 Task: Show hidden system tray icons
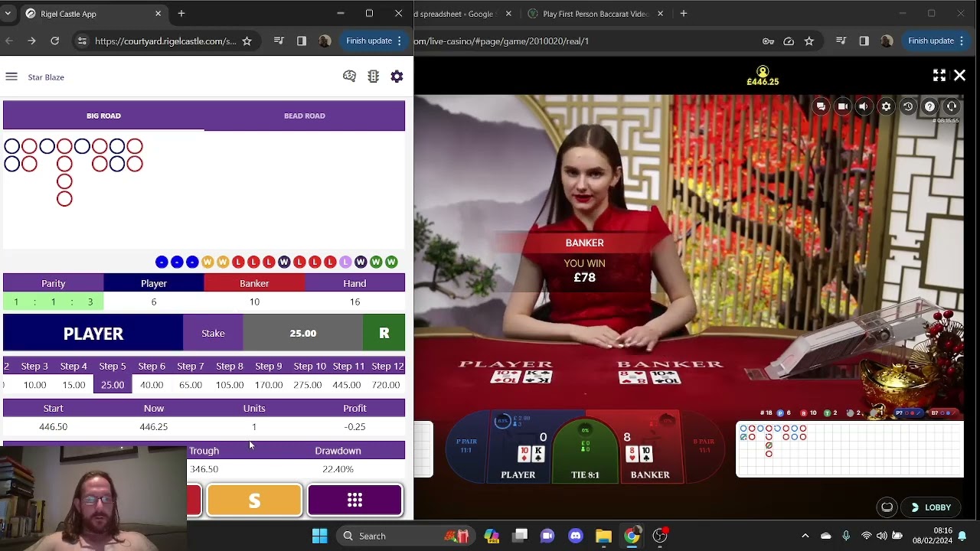pos(805,536)
